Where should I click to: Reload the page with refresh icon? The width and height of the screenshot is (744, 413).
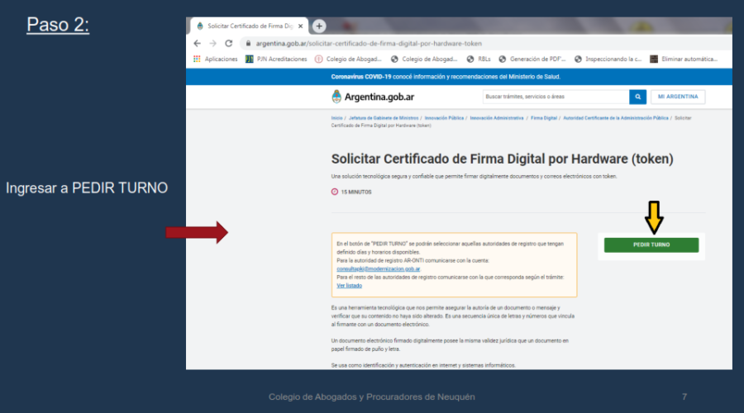tap(229, 44)
